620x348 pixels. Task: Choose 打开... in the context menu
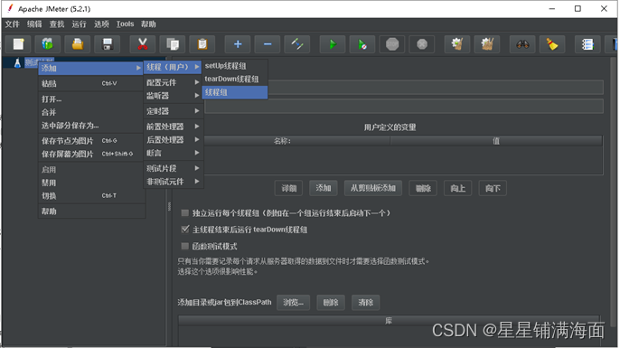click(x=91, y=99)
